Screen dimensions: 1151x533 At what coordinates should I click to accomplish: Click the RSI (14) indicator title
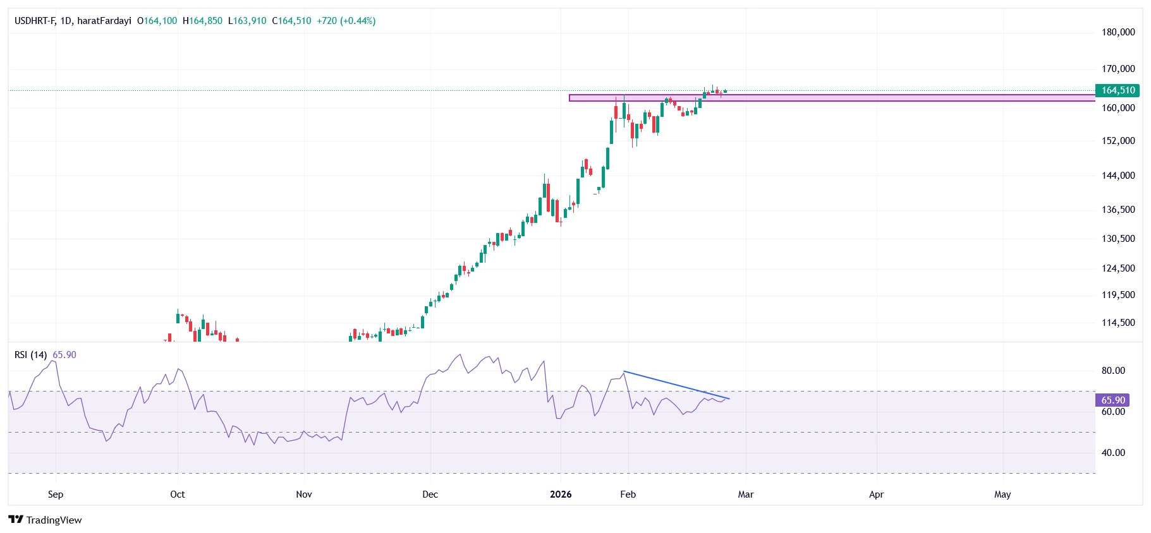(x=30, y=355)
